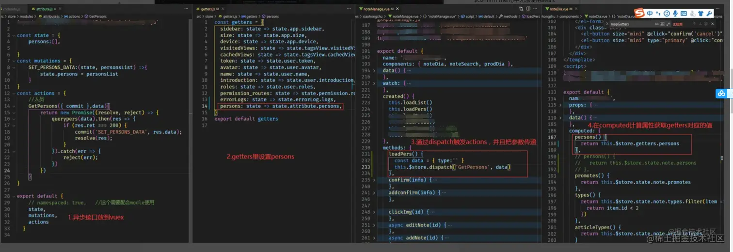
Task: Toggle Match Whole Word in find widget
Action: (x=662, y=24)
